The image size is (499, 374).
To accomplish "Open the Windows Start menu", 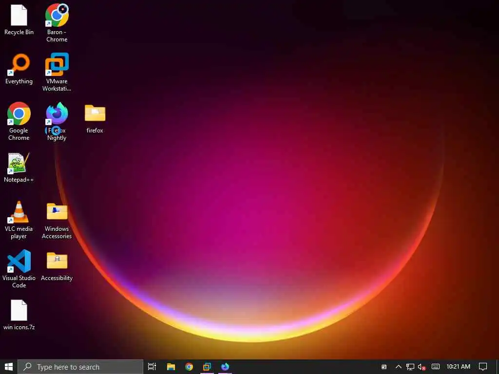I will click(9, 367).
